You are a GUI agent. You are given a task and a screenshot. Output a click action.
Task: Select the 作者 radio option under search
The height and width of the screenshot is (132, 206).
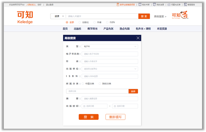pyautogui.click(x=94, y=22)
